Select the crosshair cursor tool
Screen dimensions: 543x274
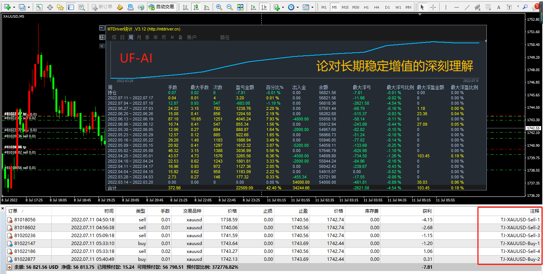pos(433,7)
